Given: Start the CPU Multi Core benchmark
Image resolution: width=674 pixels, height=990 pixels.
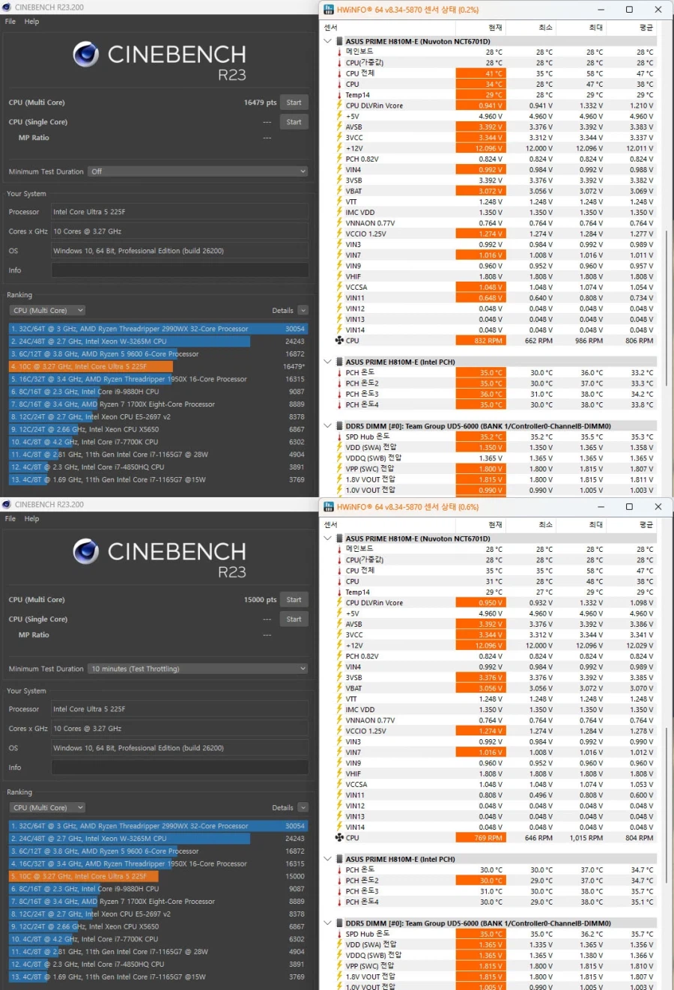Looking at the screenshot, I should pos(294,103).
